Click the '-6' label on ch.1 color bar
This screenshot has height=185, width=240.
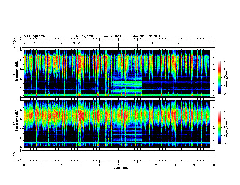click(x=224, y=61)
